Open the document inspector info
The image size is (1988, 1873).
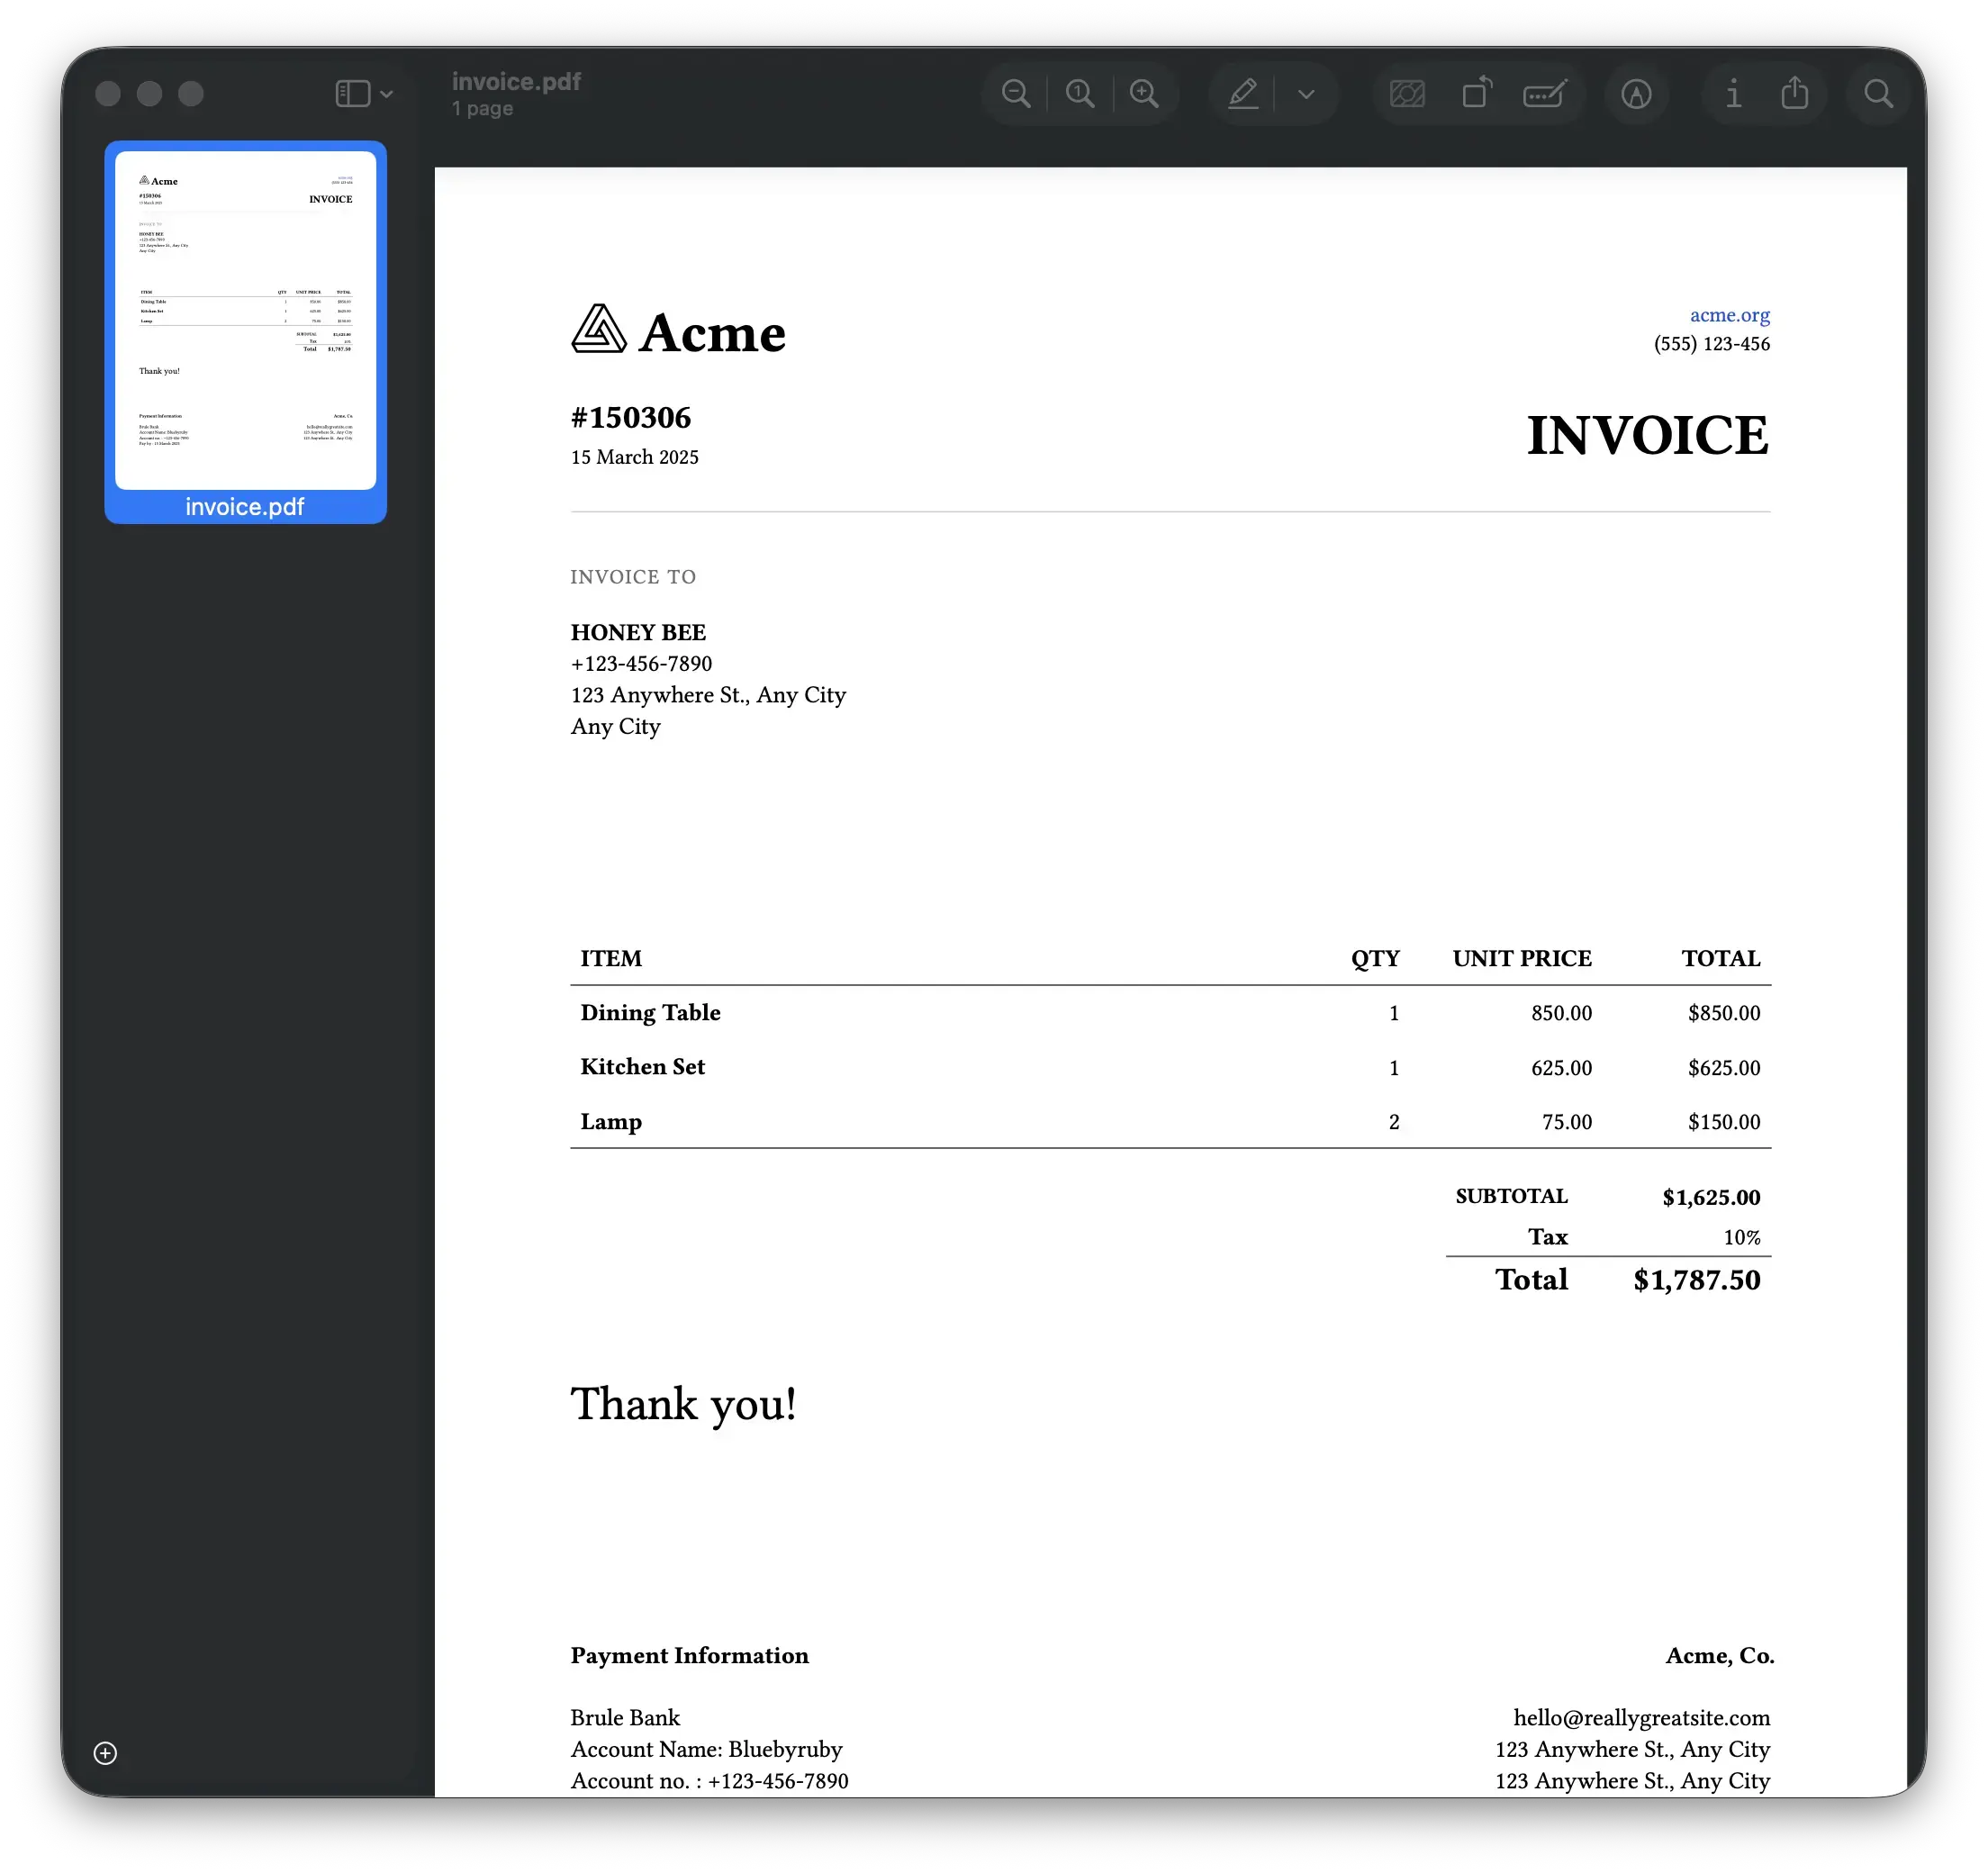point(1733,94)
